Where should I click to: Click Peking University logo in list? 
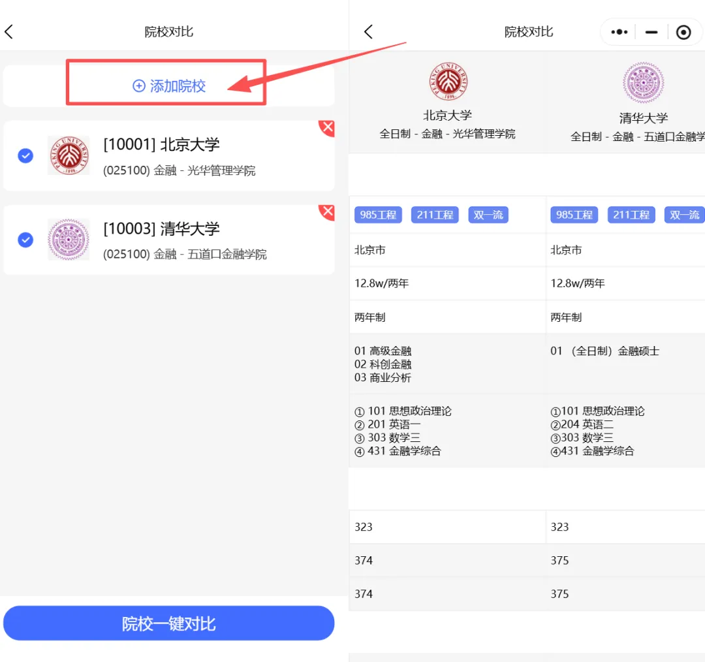(x=69, y=155)
